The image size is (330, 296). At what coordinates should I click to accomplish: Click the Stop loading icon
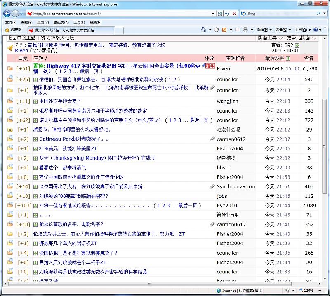(235, 14)
